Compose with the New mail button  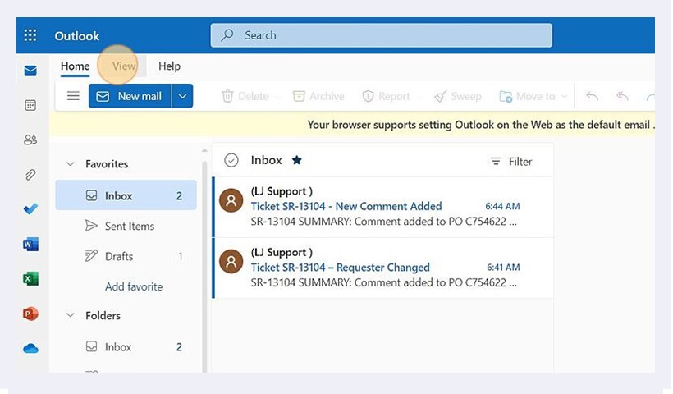(x=130, y=96)
